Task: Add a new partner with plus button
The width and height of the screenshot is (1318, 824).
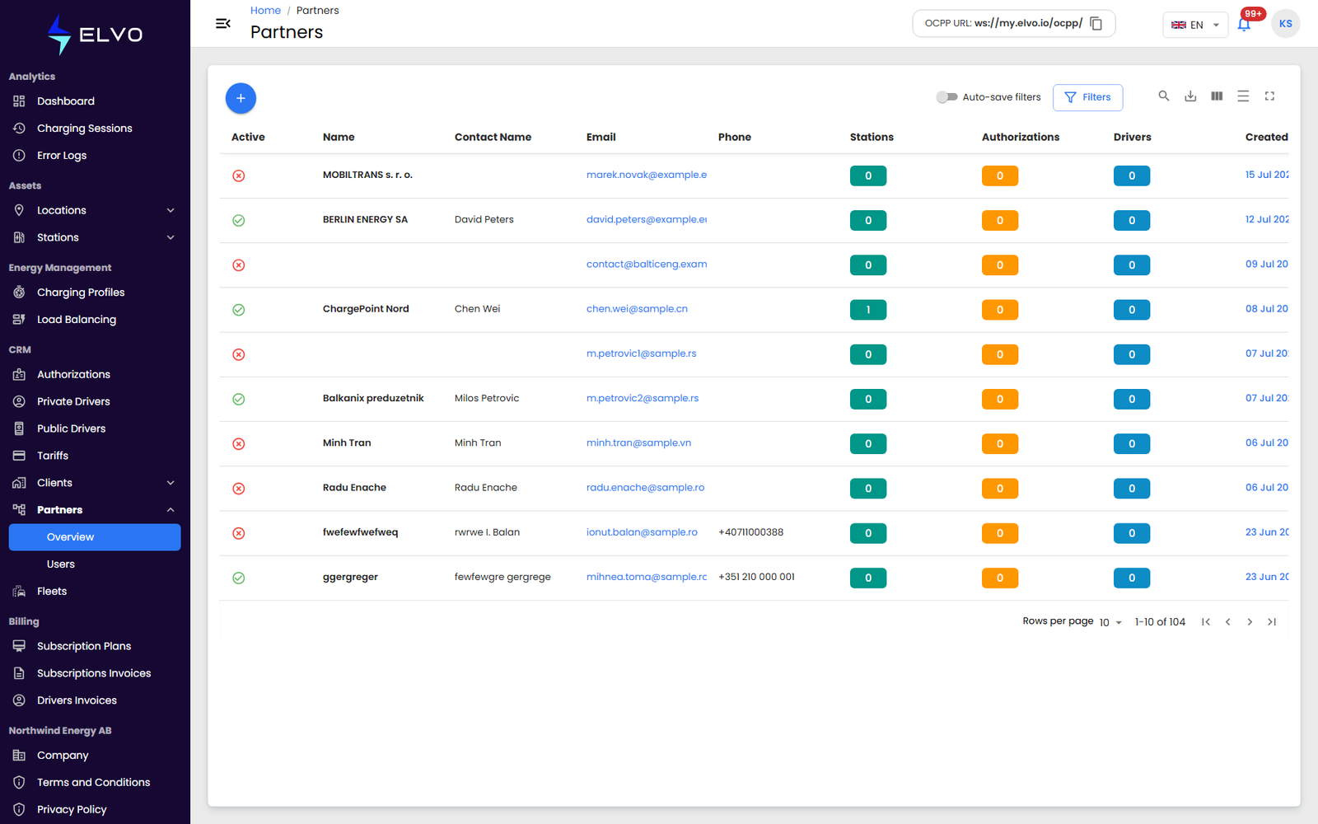Action: pyautogui.click(x=241, y=98)
